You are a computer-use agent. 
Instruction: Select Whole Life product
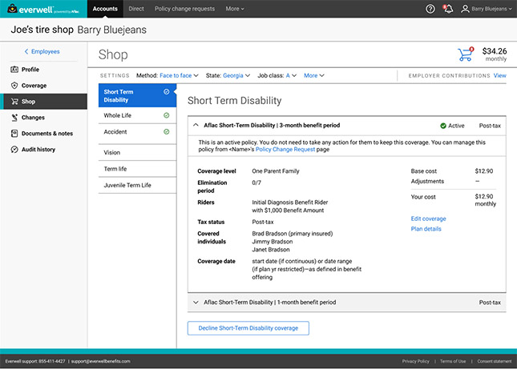tap(137, 115)
